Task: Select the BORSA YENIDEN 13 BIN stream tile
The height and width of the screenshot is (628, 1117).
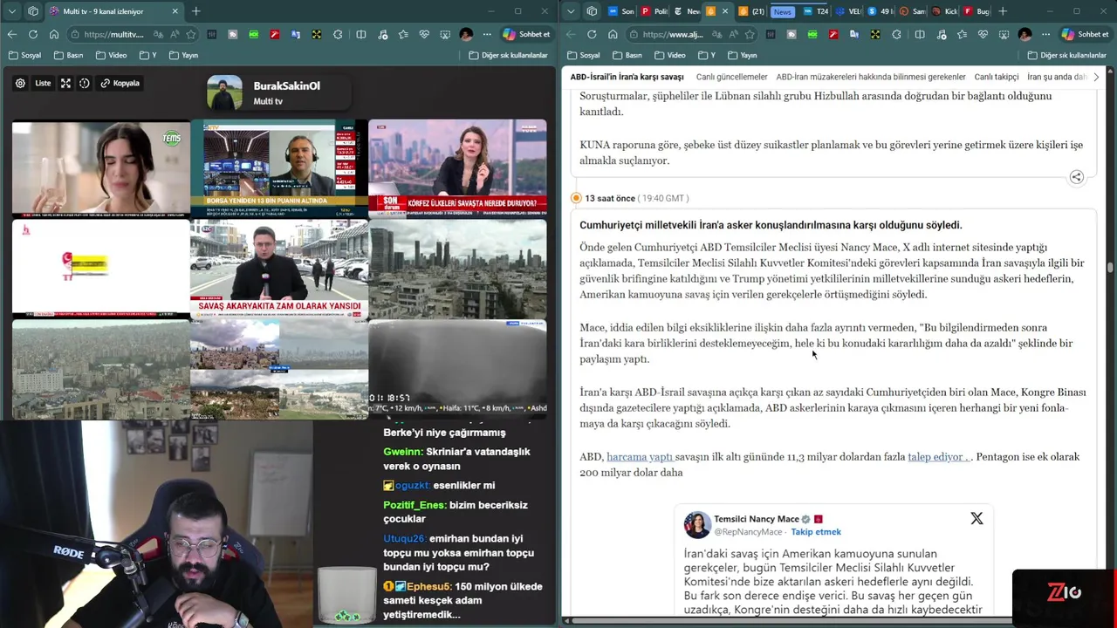Action: pos(279,168)
